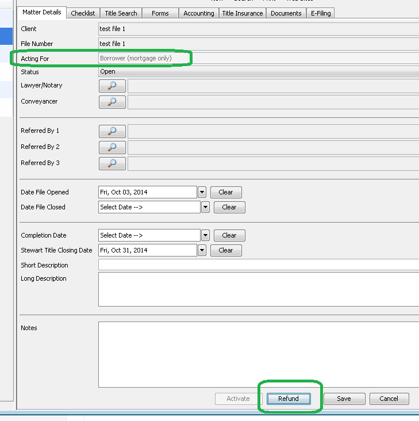Click Completion Date Select Date field

coord(149,235)
